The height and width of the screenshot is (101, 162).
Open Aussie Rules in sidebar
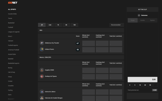pyautogui.click(x=12, y=54)
